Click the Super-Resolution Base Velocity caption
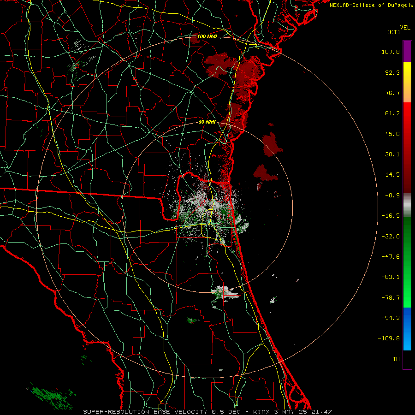This screenshot has height=415, width=415. 207,412
